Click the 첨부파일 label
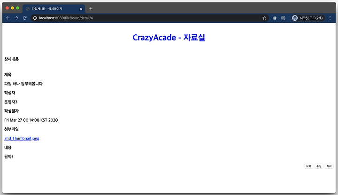The height and width of the screenshot is (195, 338). pyautogui.click(x=11, y=129)
